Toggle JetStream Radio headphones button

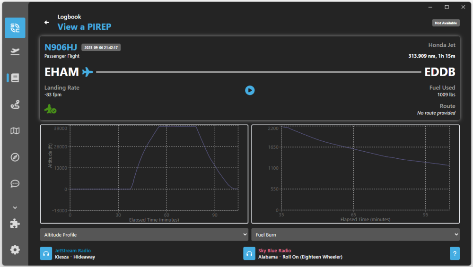coord(46,254)
